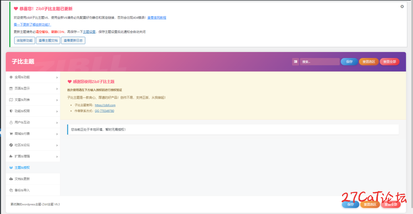Screen dimensions: 413x214
Task: Open the 查看官网教程 link
Action: (x=157, y=18)
